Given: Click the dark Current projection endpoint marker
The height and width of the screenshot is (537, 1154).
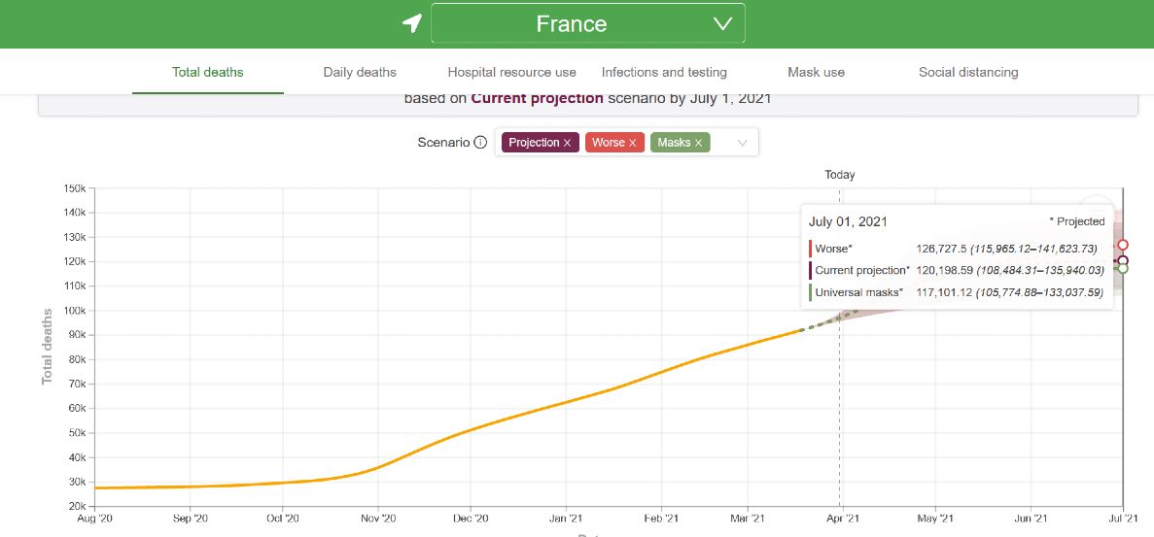Looking at the screenshot, I should click(1123, 260).
